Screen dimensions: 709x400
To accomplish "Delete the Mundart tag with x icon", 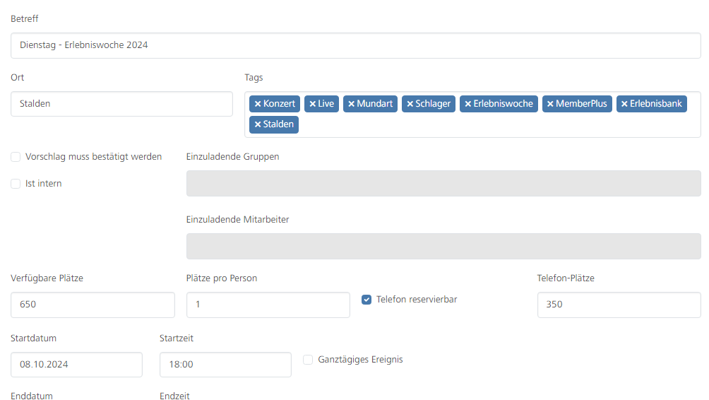I will click(x=351, y=104).
